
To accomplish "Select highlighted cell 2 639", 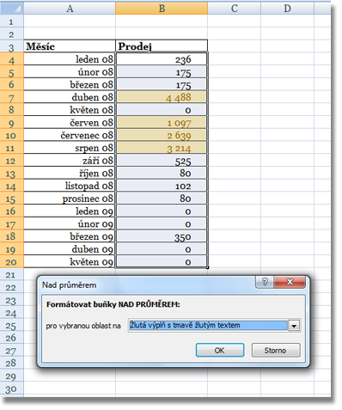I will 162,135.
